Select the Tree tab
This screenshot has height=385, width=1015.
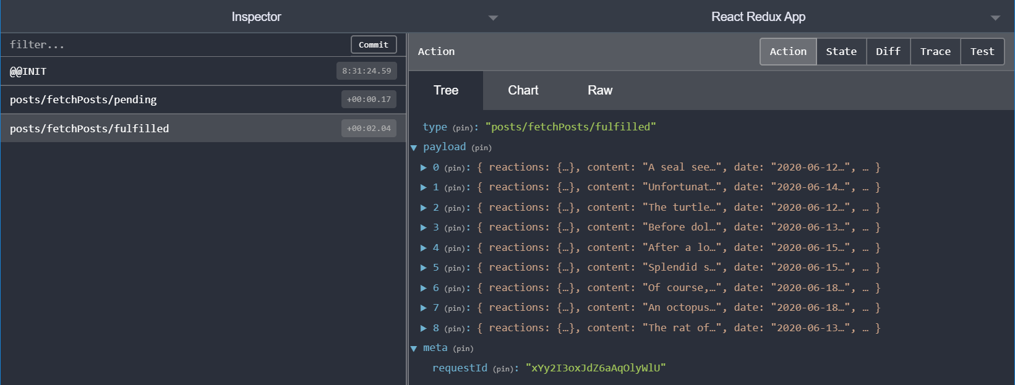click(445, 90)
